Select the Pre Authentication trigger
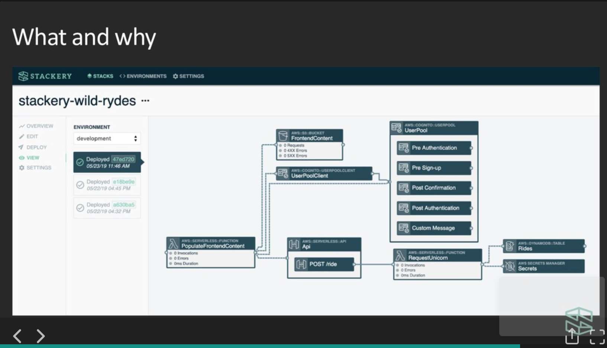The width and height of the screenshot is (607, 348). pos(434,148)
